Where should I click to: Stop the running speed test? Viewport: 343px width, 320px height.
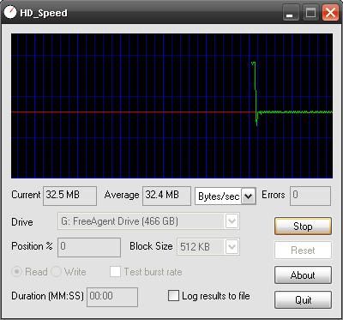303,226
